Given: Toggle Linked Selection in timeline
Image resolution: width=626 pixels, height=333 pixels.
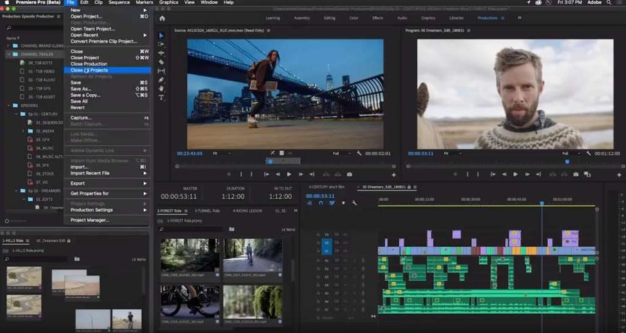Looking at the screenshot, I should coord(332,203).
